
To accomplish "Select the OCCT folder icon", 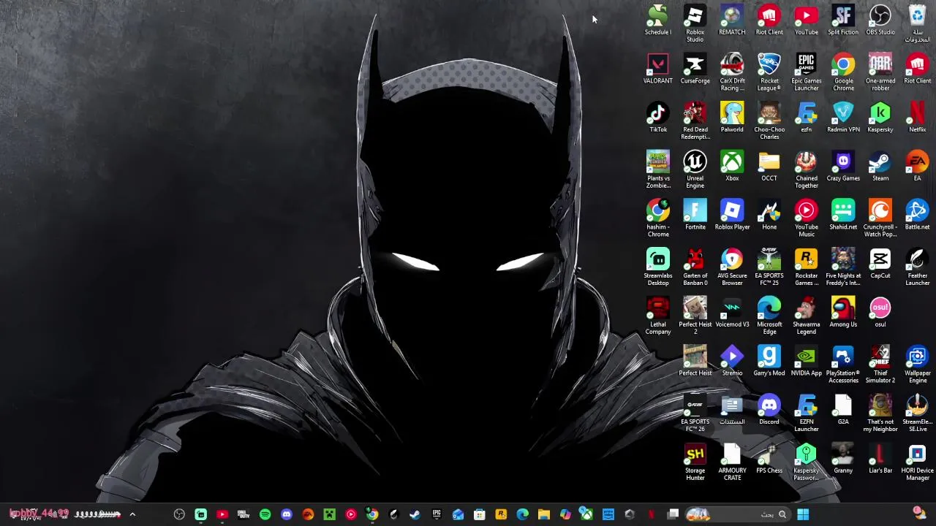I will tap(769, 167).
